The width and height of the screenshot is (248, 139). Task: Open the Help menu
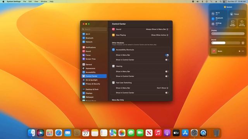coord(52,2)
